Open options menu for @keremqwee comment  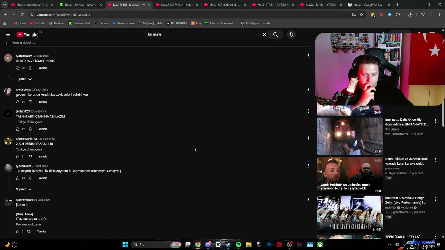[308, 200]
